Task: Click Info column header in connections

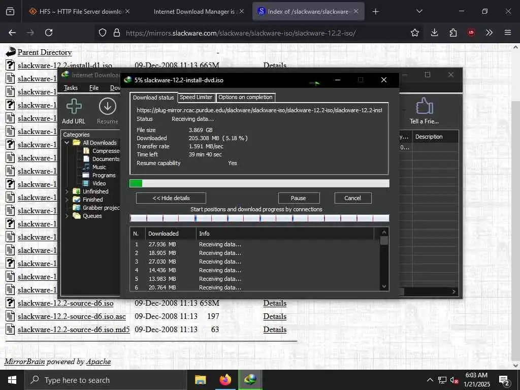Action: coord(285,234)
